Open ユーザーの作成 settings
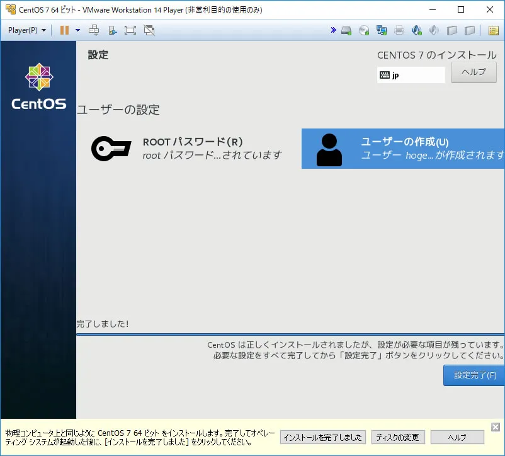The width and height of the screenshot is (505, 456). 403,149
